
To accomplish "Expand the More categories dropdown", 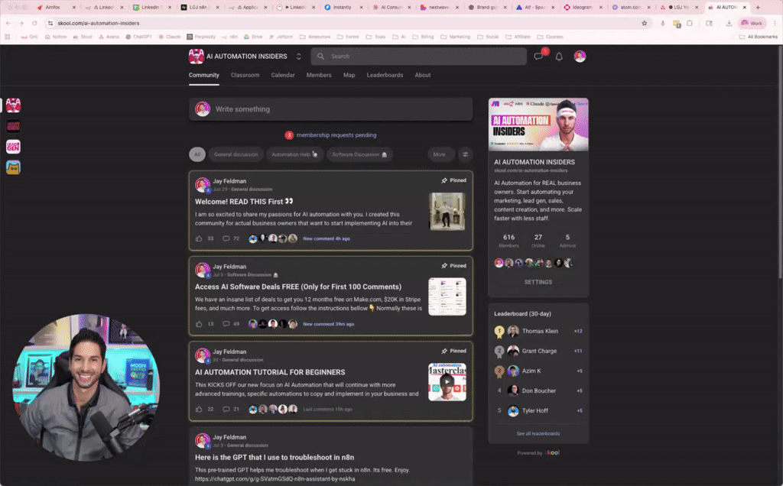I will click(x=440, y=154).
